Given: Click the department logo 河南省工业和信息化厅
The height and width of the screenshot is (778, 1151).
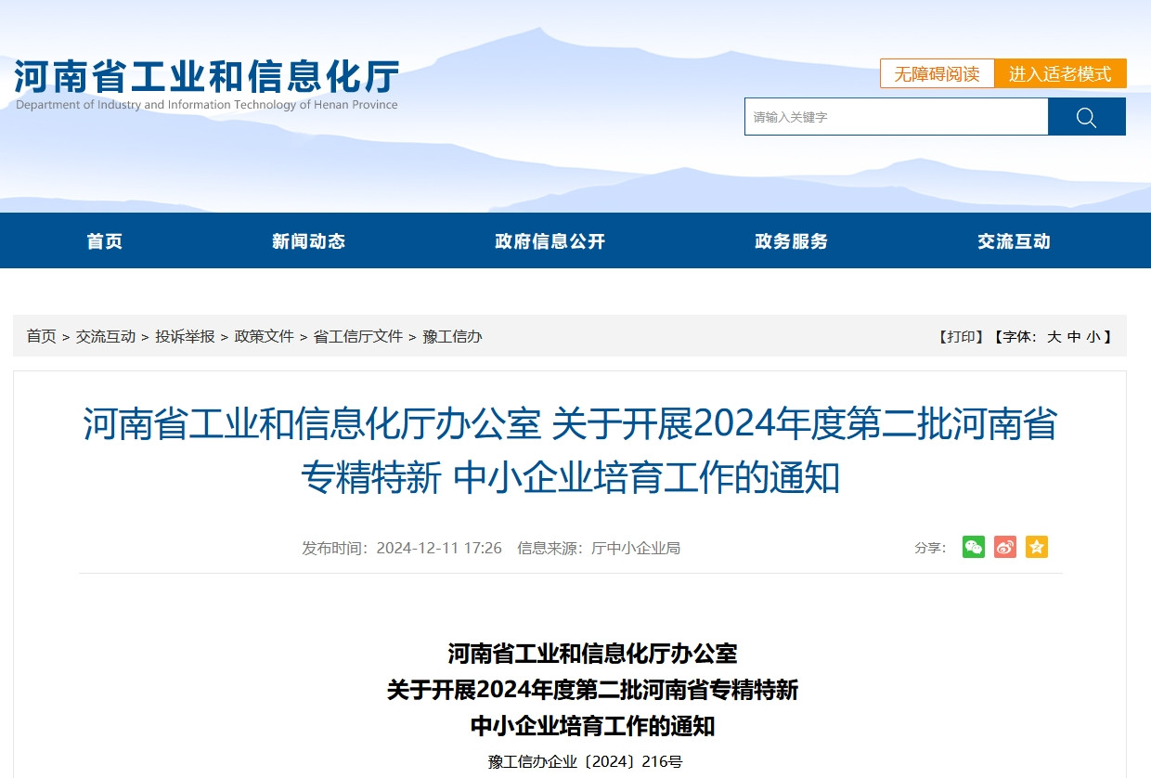Looking at the screenshot, I should [204, 78].
